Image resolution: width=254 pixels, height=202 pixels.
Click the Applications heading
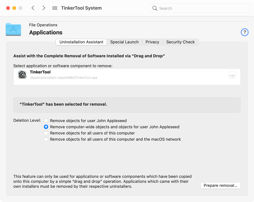(x=46, y=33)
